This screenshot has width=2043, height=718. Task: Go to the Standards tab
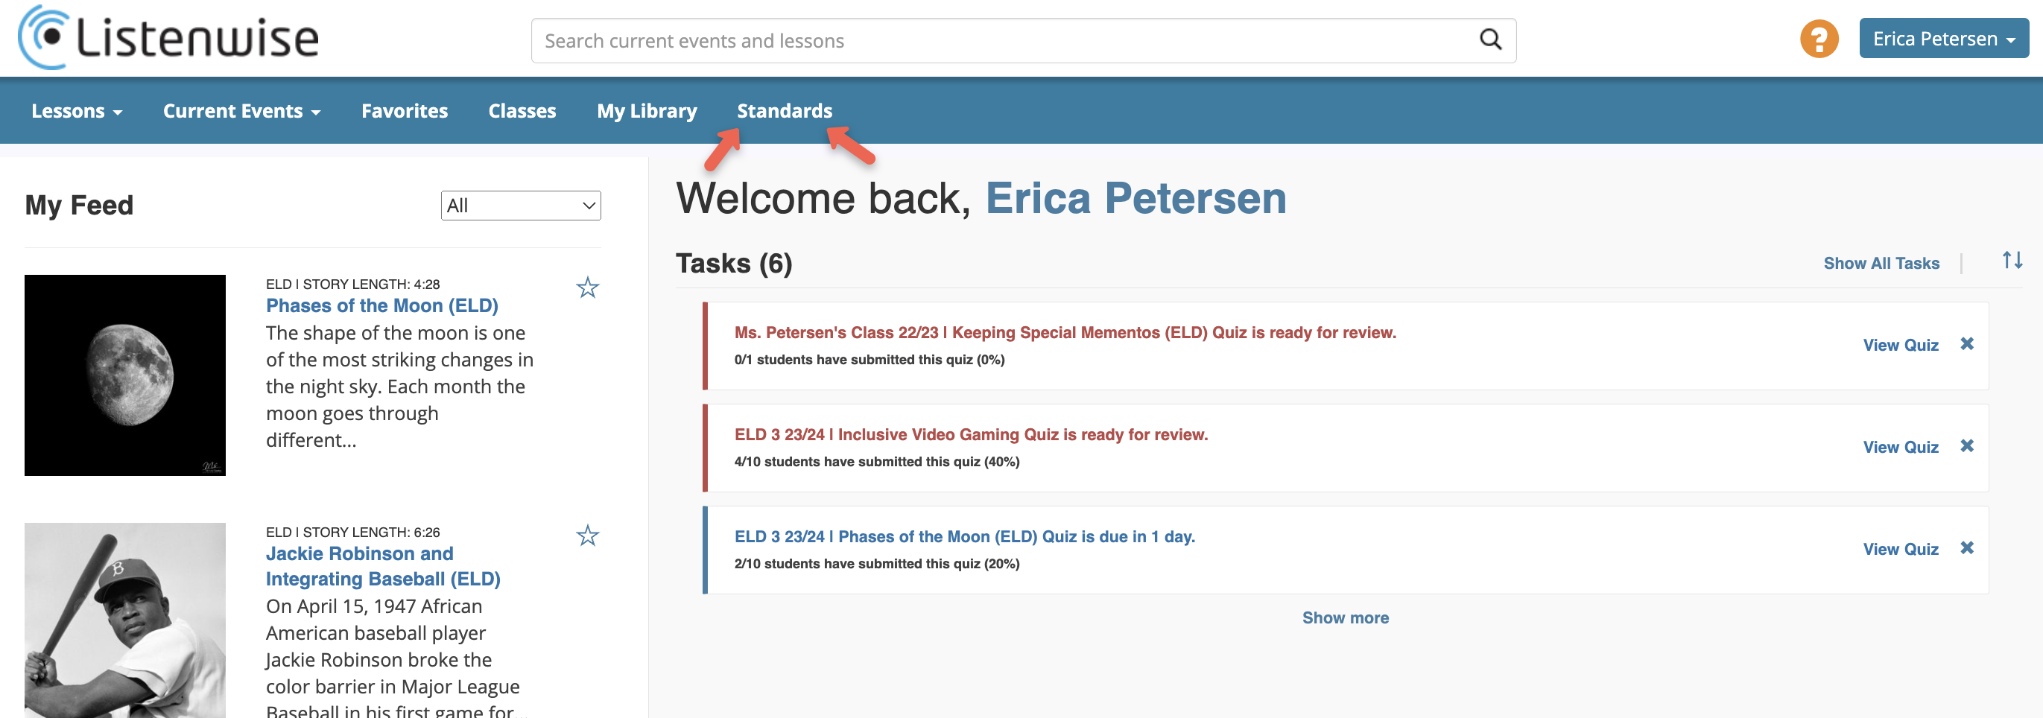tap(785, 111)
